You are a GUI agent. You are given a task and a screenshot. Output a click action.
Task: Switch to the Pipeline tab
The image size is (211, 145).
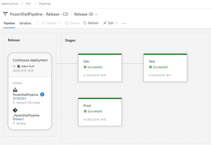(x=9, y=23)
